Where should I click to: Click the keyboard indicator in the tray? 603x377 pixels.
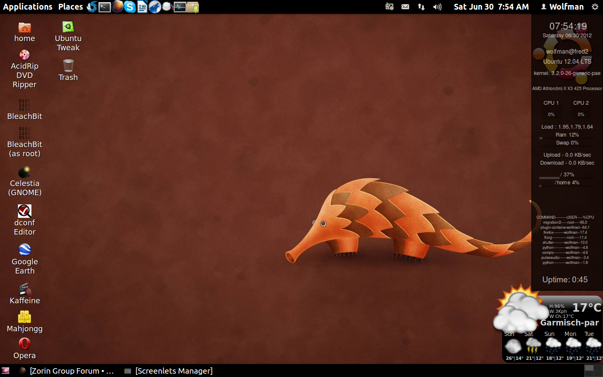click(x=389, y=7)
